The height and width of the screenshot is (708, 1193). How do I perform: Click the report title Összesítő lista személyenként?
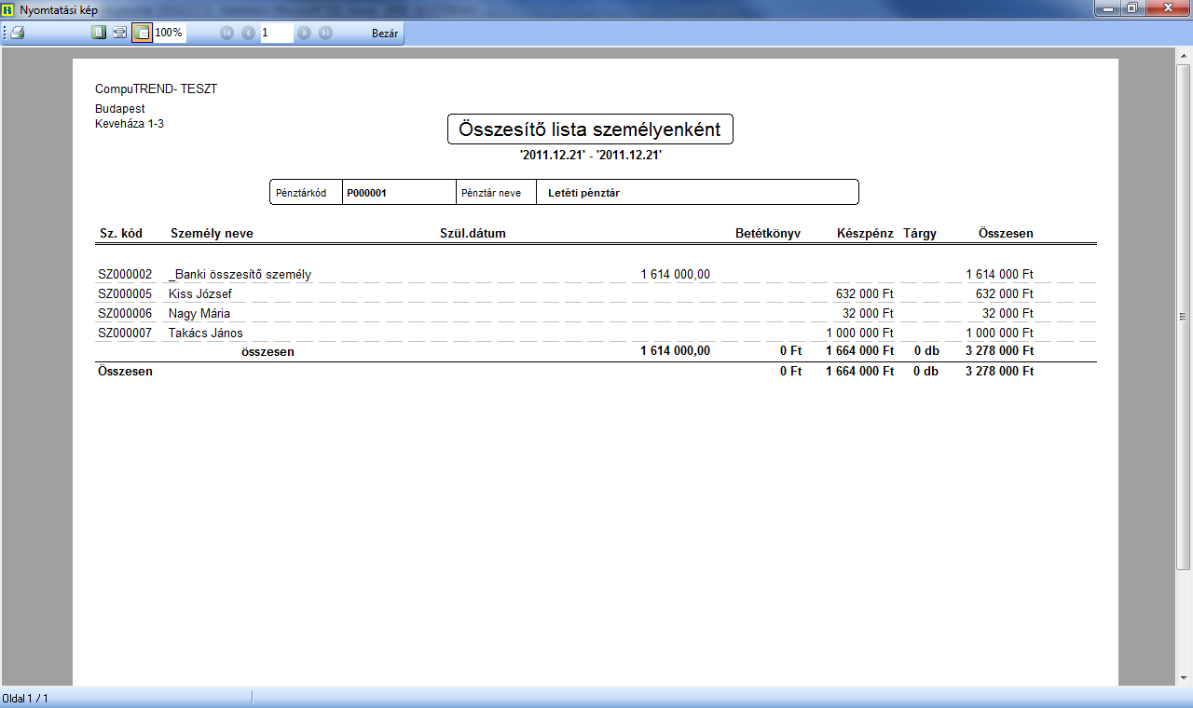point(590,129)
